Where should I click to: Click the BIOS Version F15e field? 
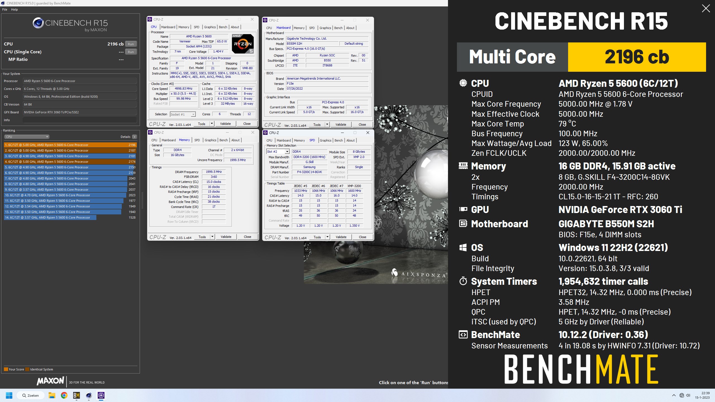pyautogui.click(x=327, y=83)
